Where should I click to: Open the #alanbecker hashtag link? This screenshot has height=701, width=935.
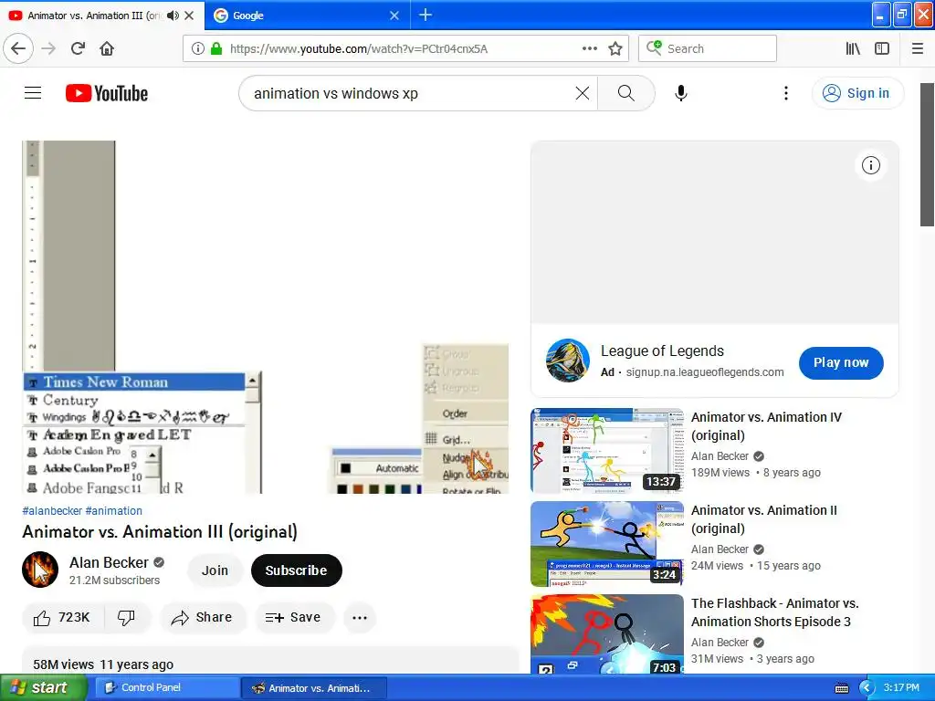pyautogui.click(x=52, y=511)
